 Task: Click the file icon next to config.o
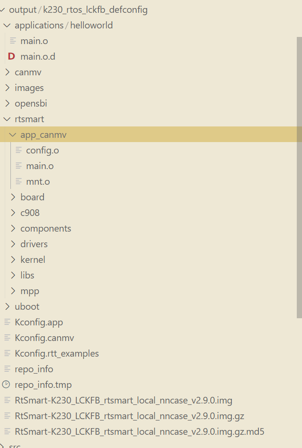[x=18, y=151]
